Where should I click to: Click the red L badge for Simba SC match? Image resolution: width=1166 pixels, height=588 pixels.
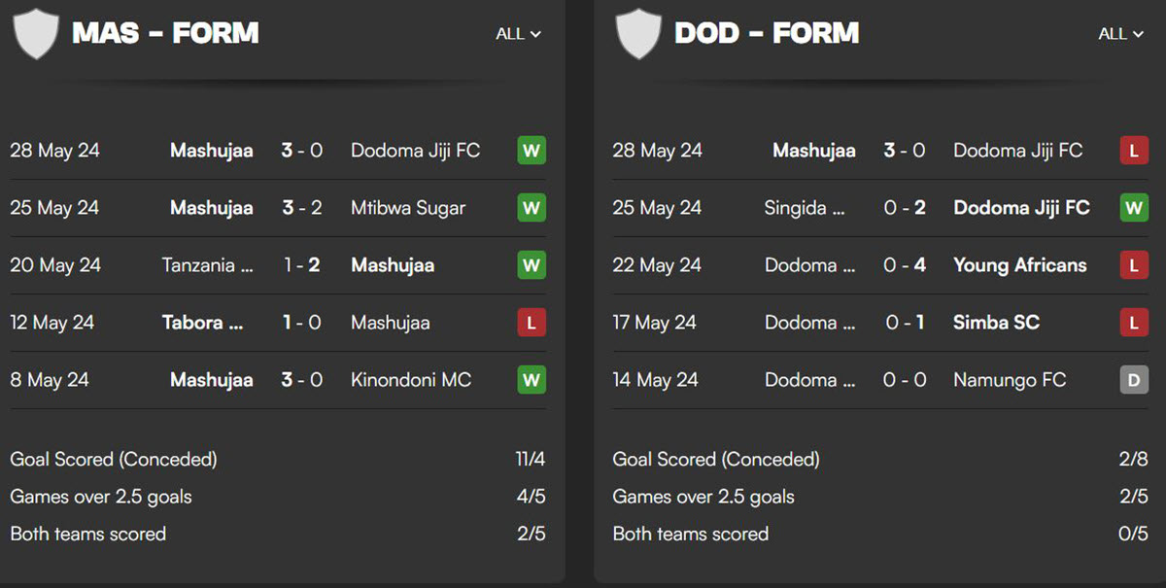coord(1134,323)
